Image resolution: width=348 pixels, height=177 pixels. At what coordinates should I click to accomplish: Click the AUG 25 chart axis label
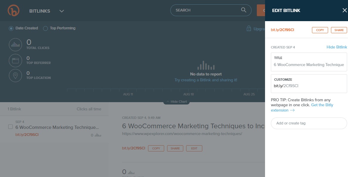pyautogui.click(x=249, y=95)
